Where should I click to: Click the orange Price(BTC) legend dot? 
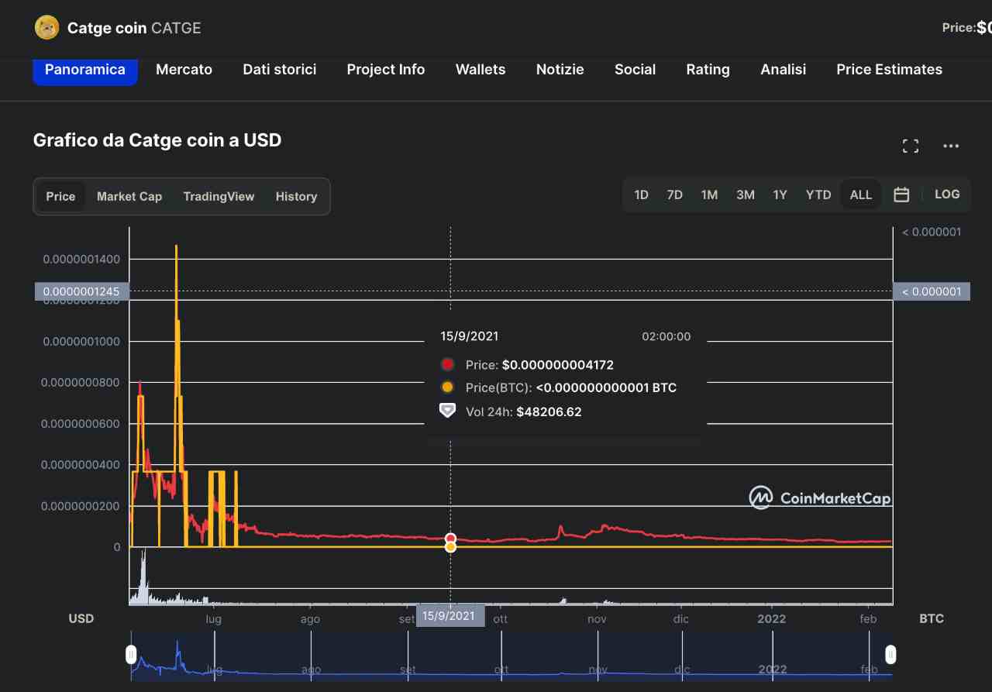[447, 387]
